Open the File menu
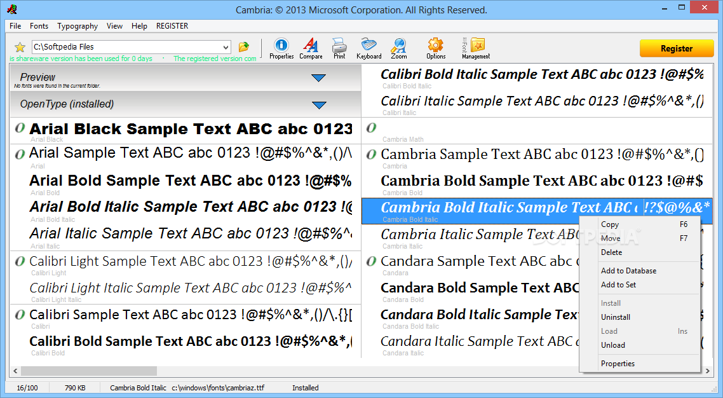This screenshot has width=723, height=398. (x=15, y=26)
